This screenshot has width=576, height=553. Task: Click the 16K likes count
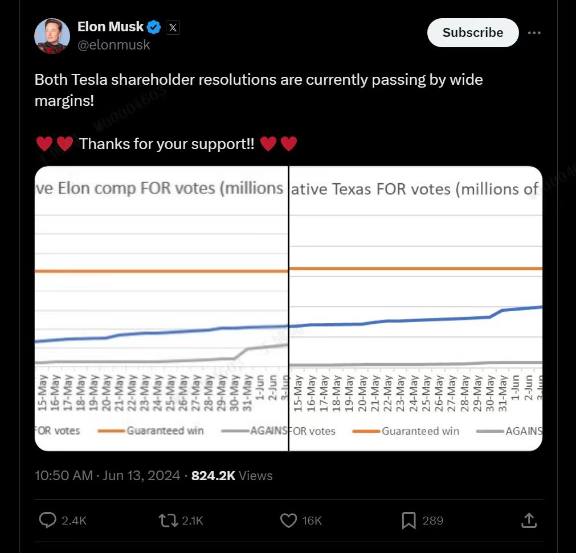tap(312, 520)
